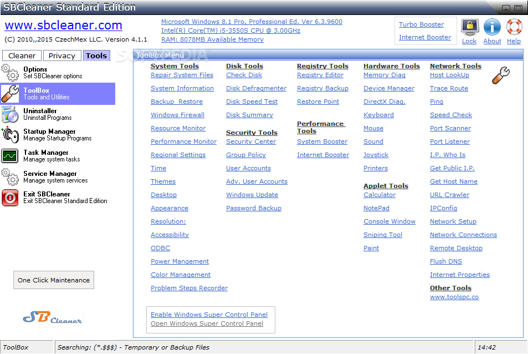This screenshot has width=528, height=354.
Task: Launch Disk Defragmenter link
Action: point(257,88)
